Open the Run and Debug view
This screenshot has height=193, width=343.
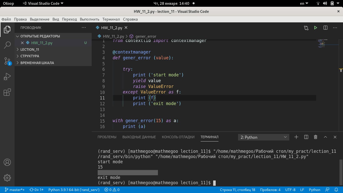point(7,77)
